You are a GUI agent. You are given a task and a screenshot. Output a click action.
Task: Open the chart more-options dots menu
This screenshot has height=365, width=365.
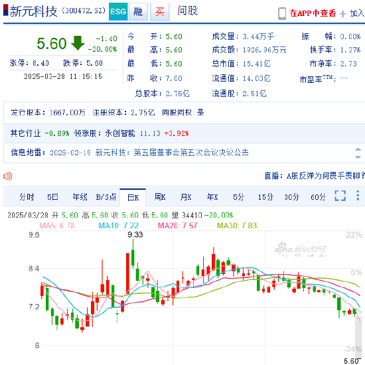(x=358, y=196)
